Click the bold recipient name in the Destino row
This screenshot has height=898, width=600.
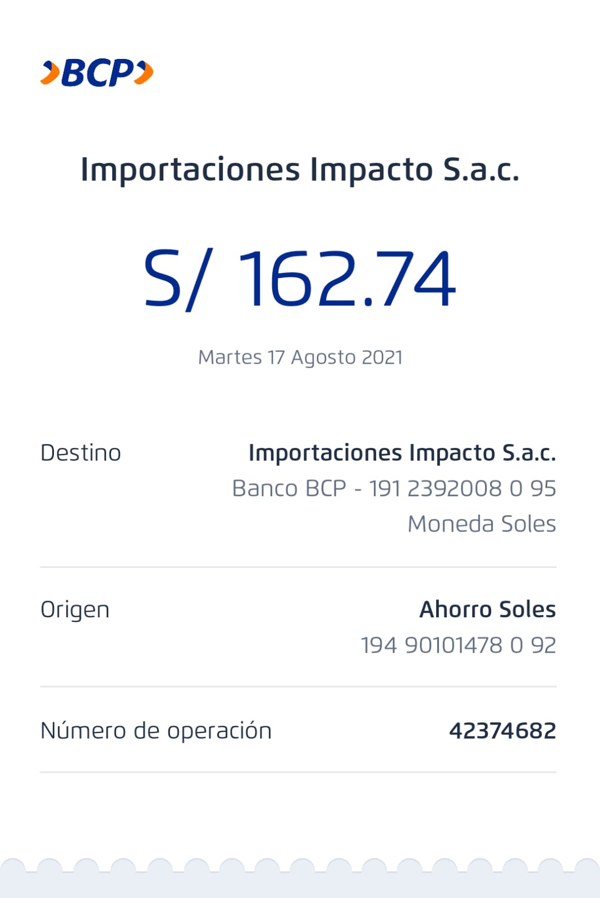point(402,453)
